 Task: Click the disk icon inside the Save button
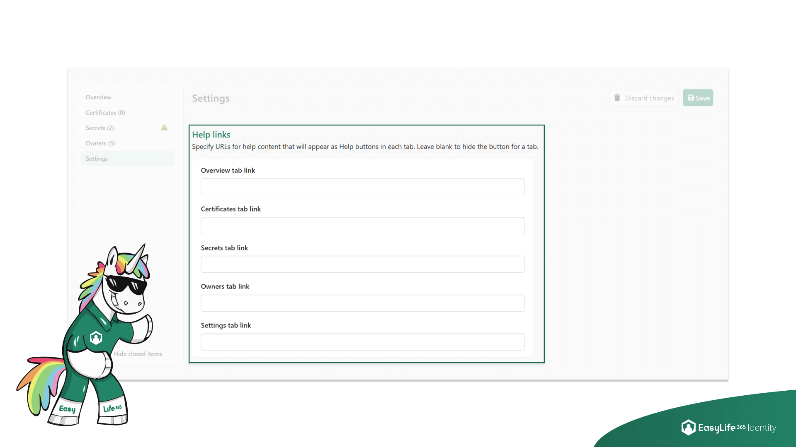(x=691, y=98)
